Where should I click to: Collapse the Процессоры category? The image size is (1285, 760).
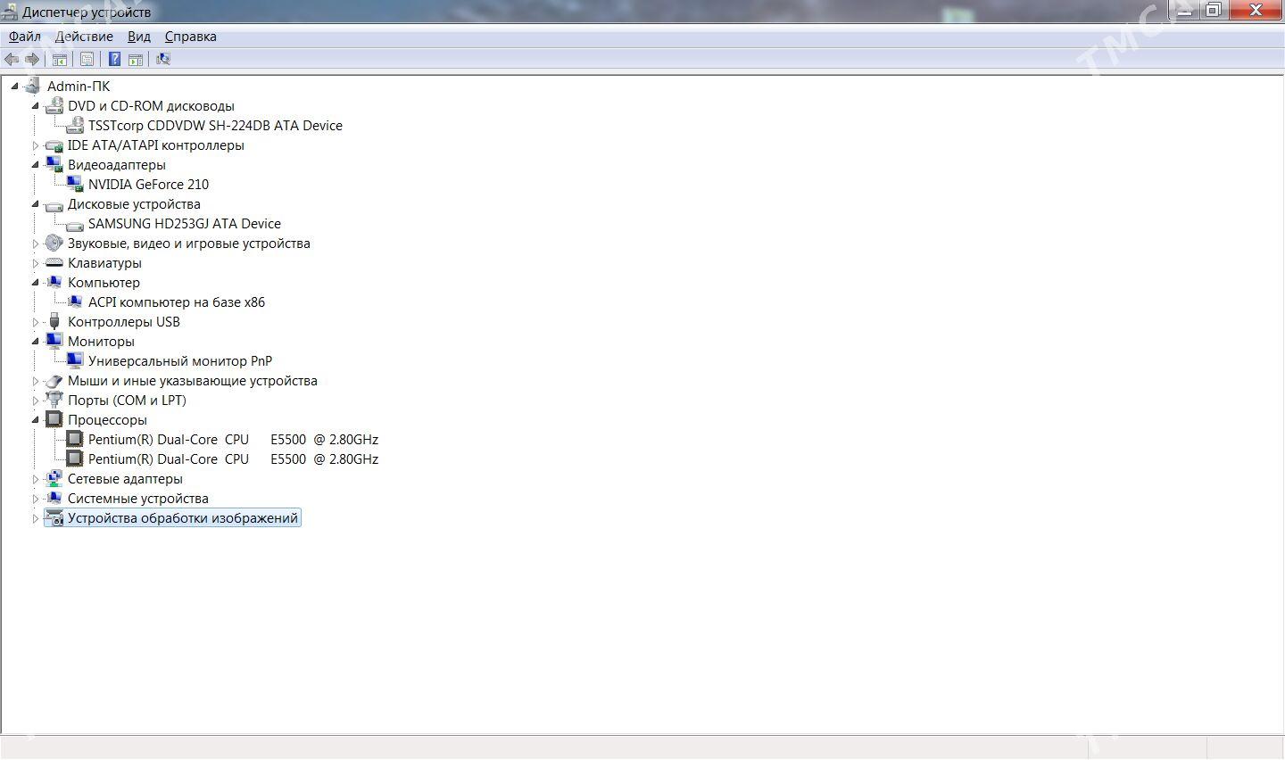36,420
